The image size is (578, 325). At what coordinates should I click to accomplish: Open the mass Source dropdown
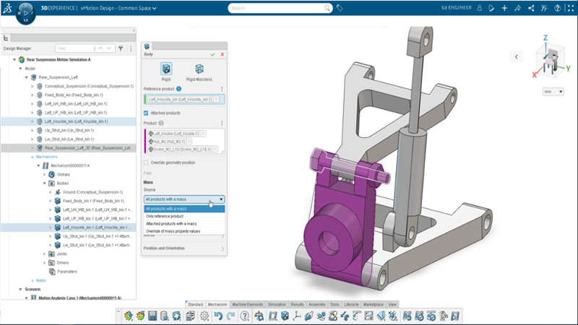(x=184, y=199)
